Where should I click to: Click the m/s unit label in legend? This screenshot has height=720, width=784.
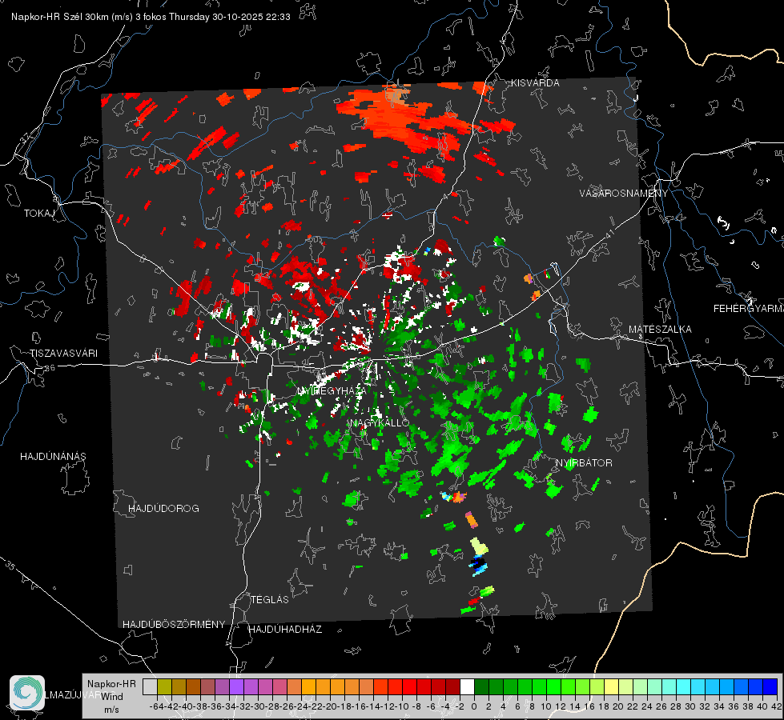click(x=111, y=709)
